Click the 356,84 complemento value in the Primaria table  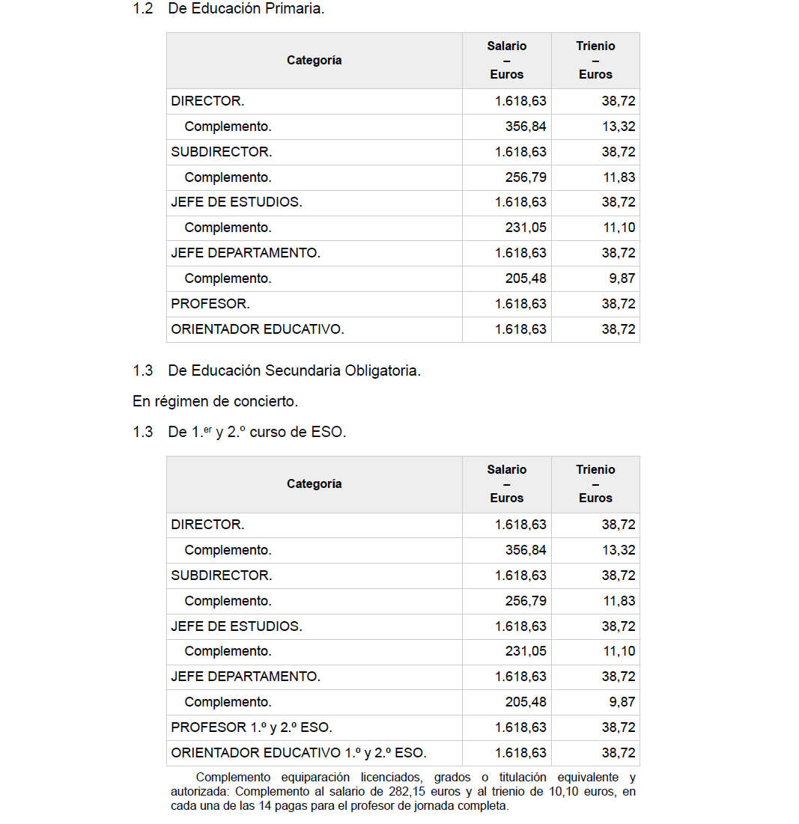click(x=526, y=126)
